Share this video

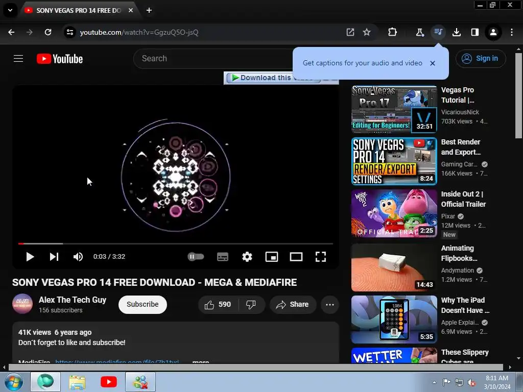293,304
